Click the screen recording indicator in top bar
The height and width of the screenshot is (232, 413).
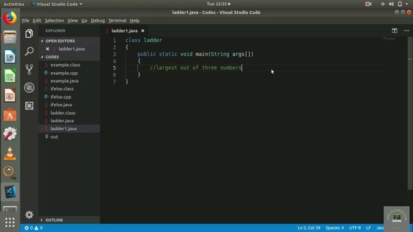(x=368, y=4)
